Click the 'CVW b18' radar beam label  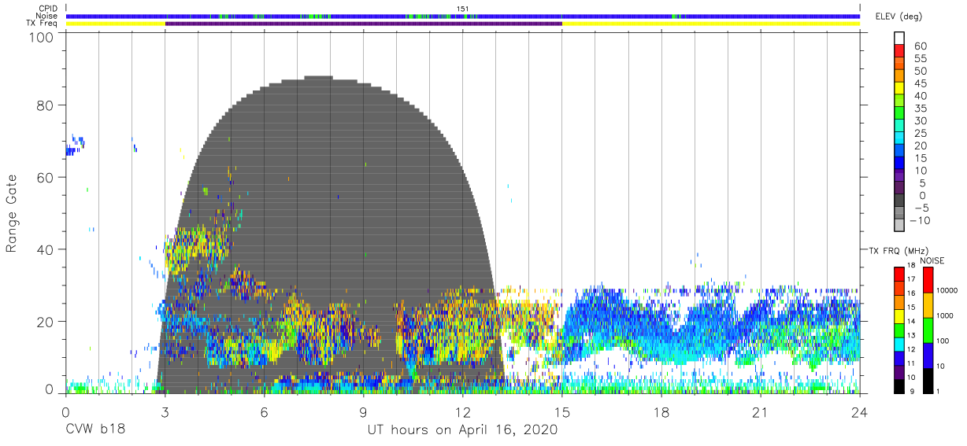pyautogui.click(x=95, y=429)
